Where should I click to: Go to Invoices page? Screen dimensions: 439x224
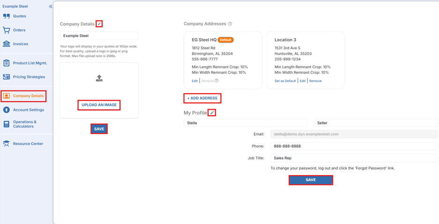[x=20, y=44]
